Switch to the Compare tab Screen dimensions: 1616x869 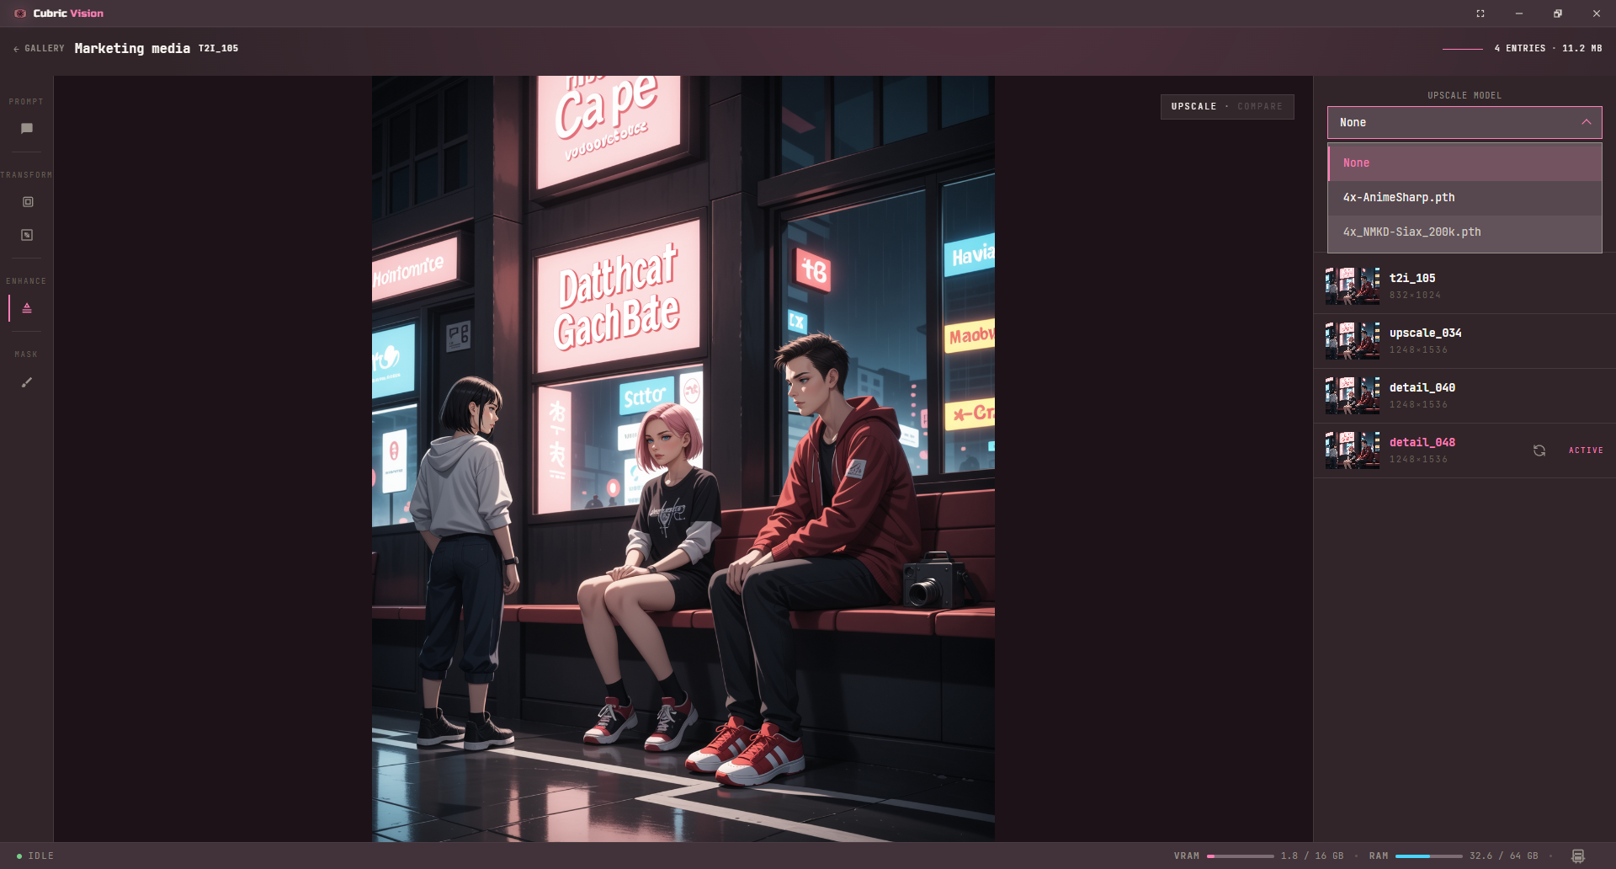(1260, 106)
